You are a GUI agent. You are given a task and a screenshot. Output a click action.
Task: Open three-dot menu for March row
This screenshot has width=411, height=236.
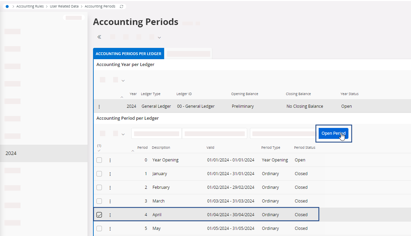110,201
